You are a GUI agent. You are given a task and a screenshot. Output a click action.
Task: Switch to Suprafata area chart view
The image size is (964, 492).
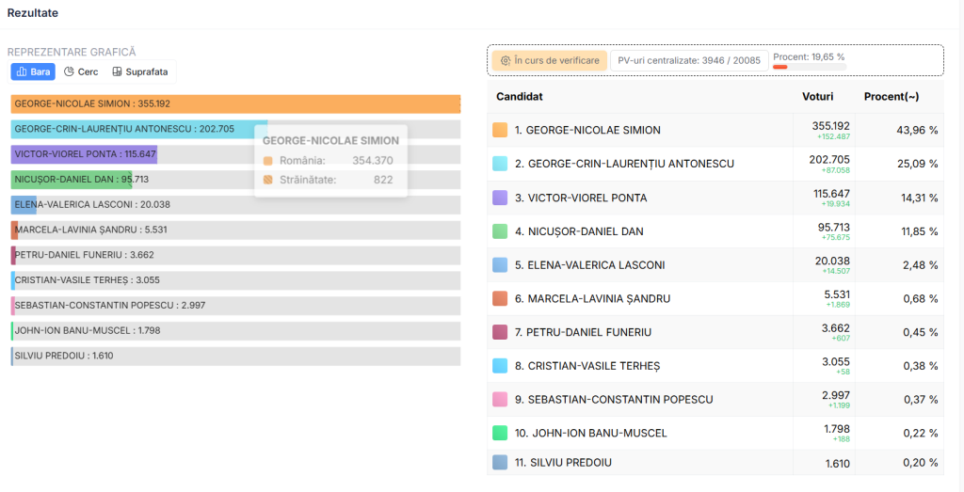pos(139,71)
